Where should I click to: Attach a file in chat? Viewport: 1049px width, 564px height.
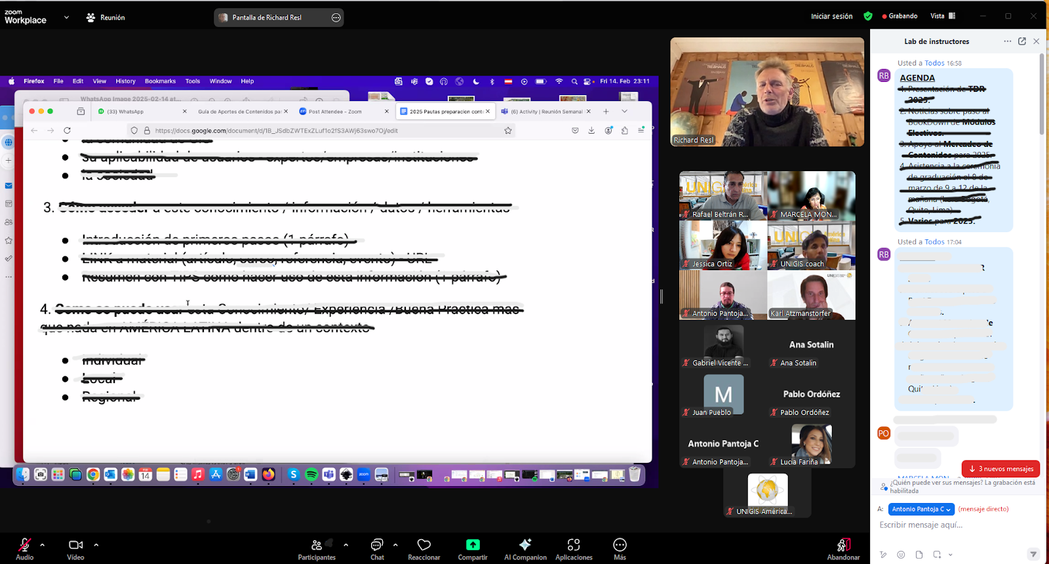[x=919, y=555]
